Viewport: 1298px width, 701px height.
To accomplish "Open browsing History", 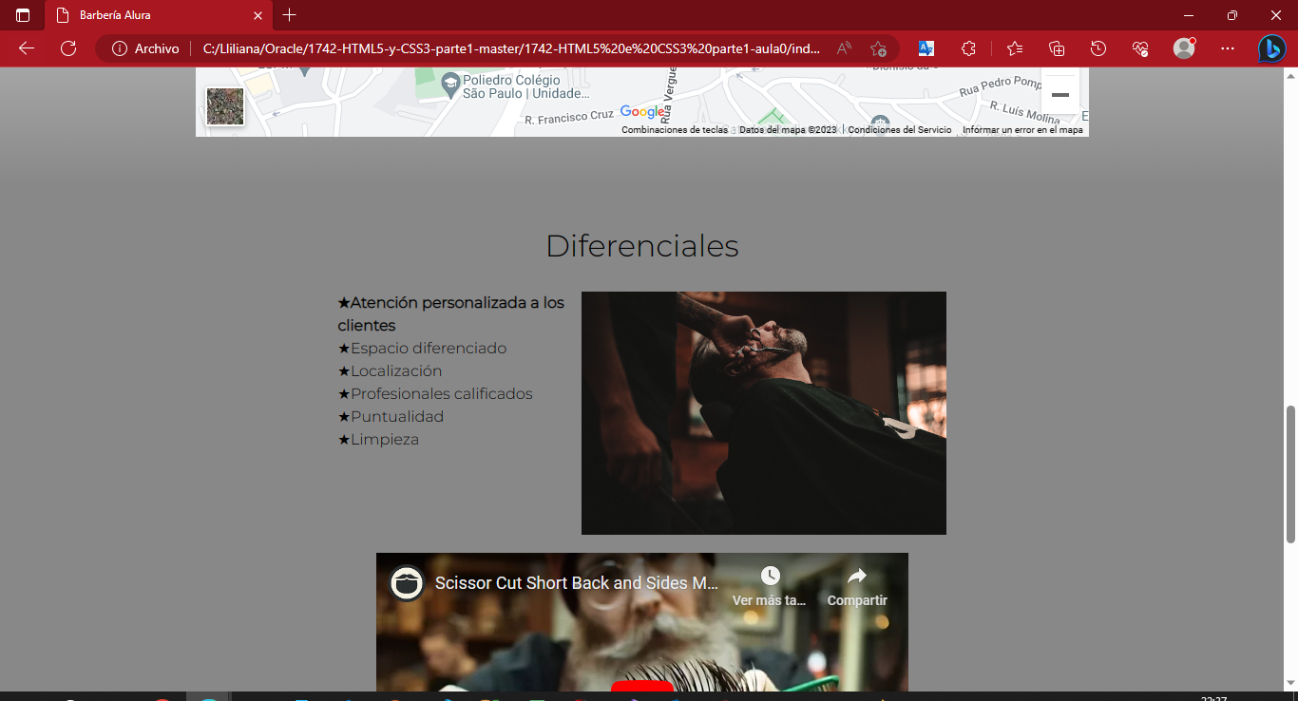I will click(1098, 48).
